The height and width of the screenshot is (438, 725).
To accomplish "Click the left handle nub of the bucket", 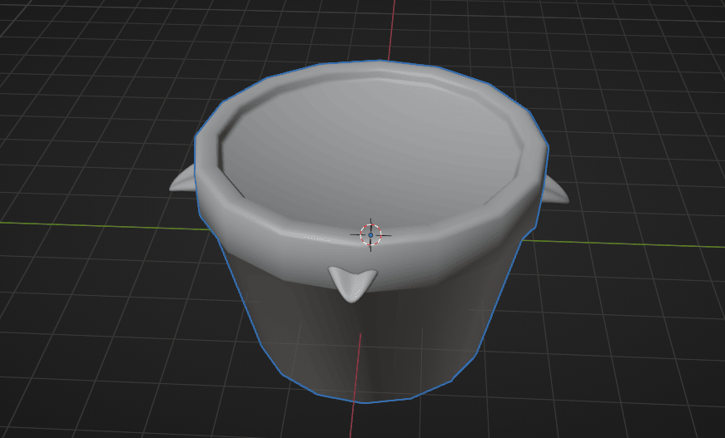I will (x=183, y=181).
